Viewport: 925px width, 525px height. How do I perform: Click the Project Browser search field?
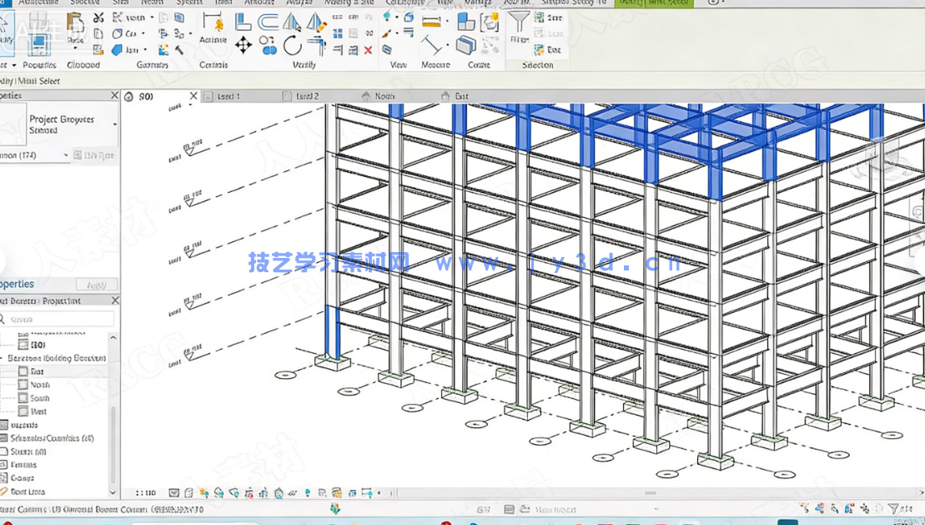(60, 319)
